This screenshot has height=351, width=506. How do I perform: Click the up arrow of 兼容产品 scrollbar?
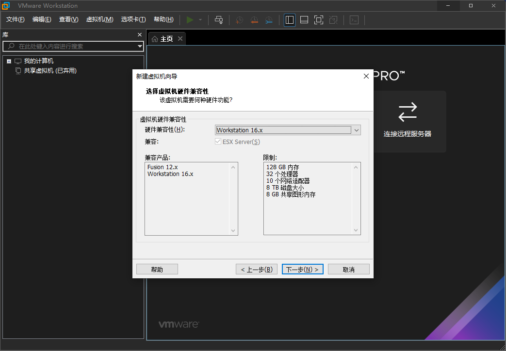[233, 167]
